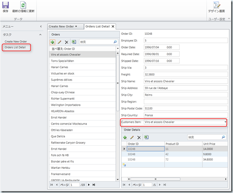Open Create New Order in task list
Image resolution: width=233 pixels, height=193 pixels.
click(16, 41)
